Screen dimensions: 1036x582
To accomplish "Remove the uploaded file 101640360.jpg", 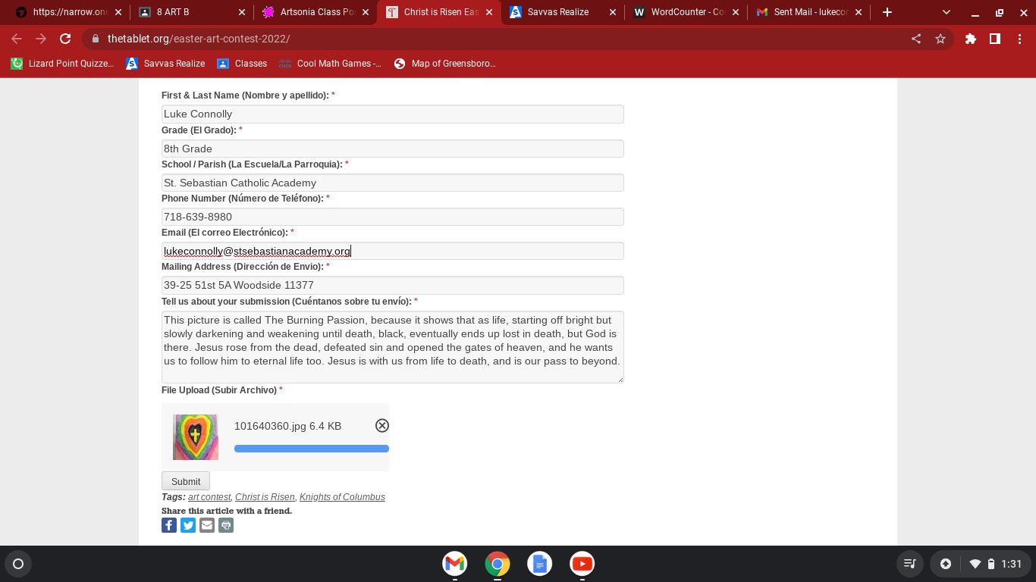I will (x=382, y=426).
